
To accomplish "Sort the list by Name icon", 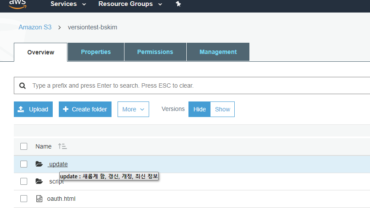I will point(63,146).
